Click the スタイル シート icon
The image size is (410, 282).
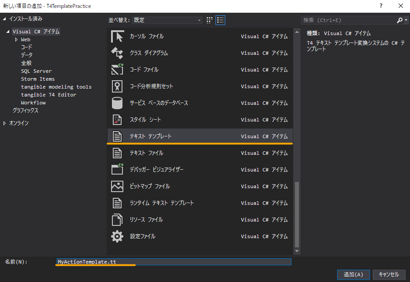[x=117, y=120]
